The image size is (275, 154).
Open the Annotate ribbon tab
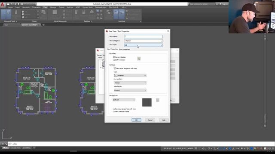26,7
